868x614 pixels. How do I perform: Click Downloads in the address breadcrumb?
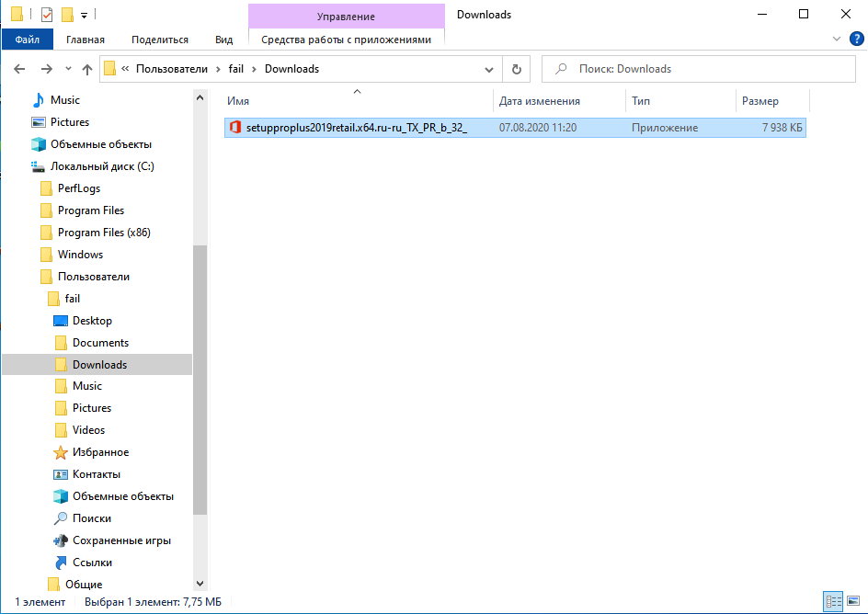(x=291, y=69)
